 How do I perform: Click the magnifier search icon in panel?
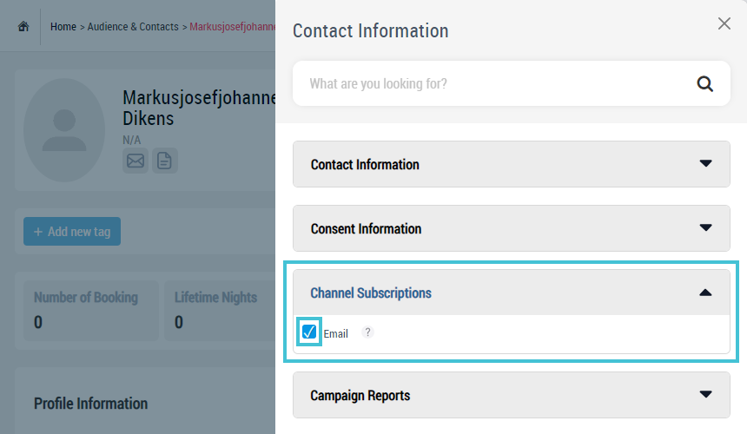point(705,83)
